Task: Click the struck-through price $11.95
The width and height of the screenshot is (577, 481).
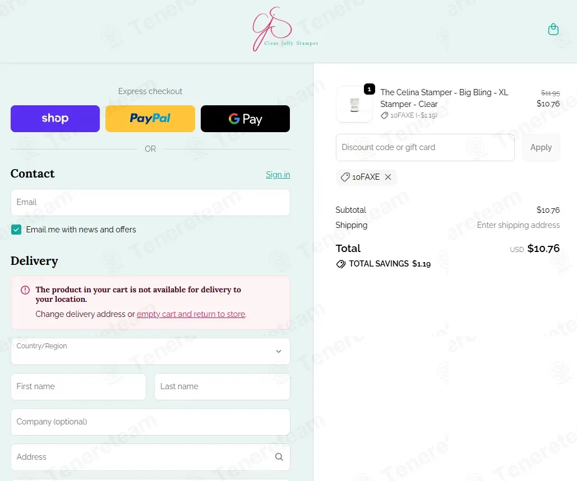Action: click(550, 93)
